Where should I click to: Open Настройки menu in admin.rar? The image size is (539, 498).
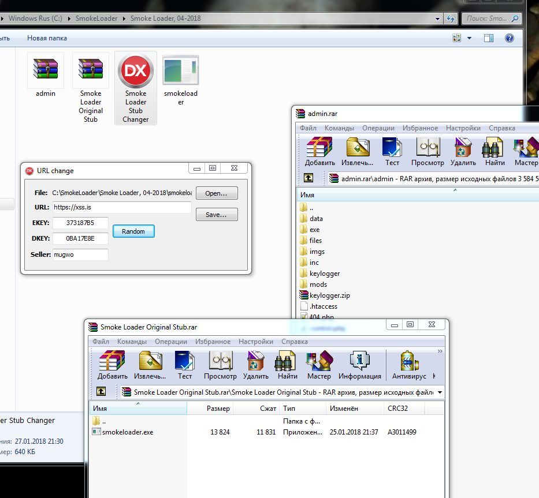pyautogui.click(x=463, y=128)
